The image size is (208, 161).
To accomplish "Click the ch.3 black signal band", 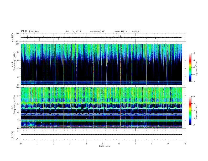I will [x=101, y=135].
